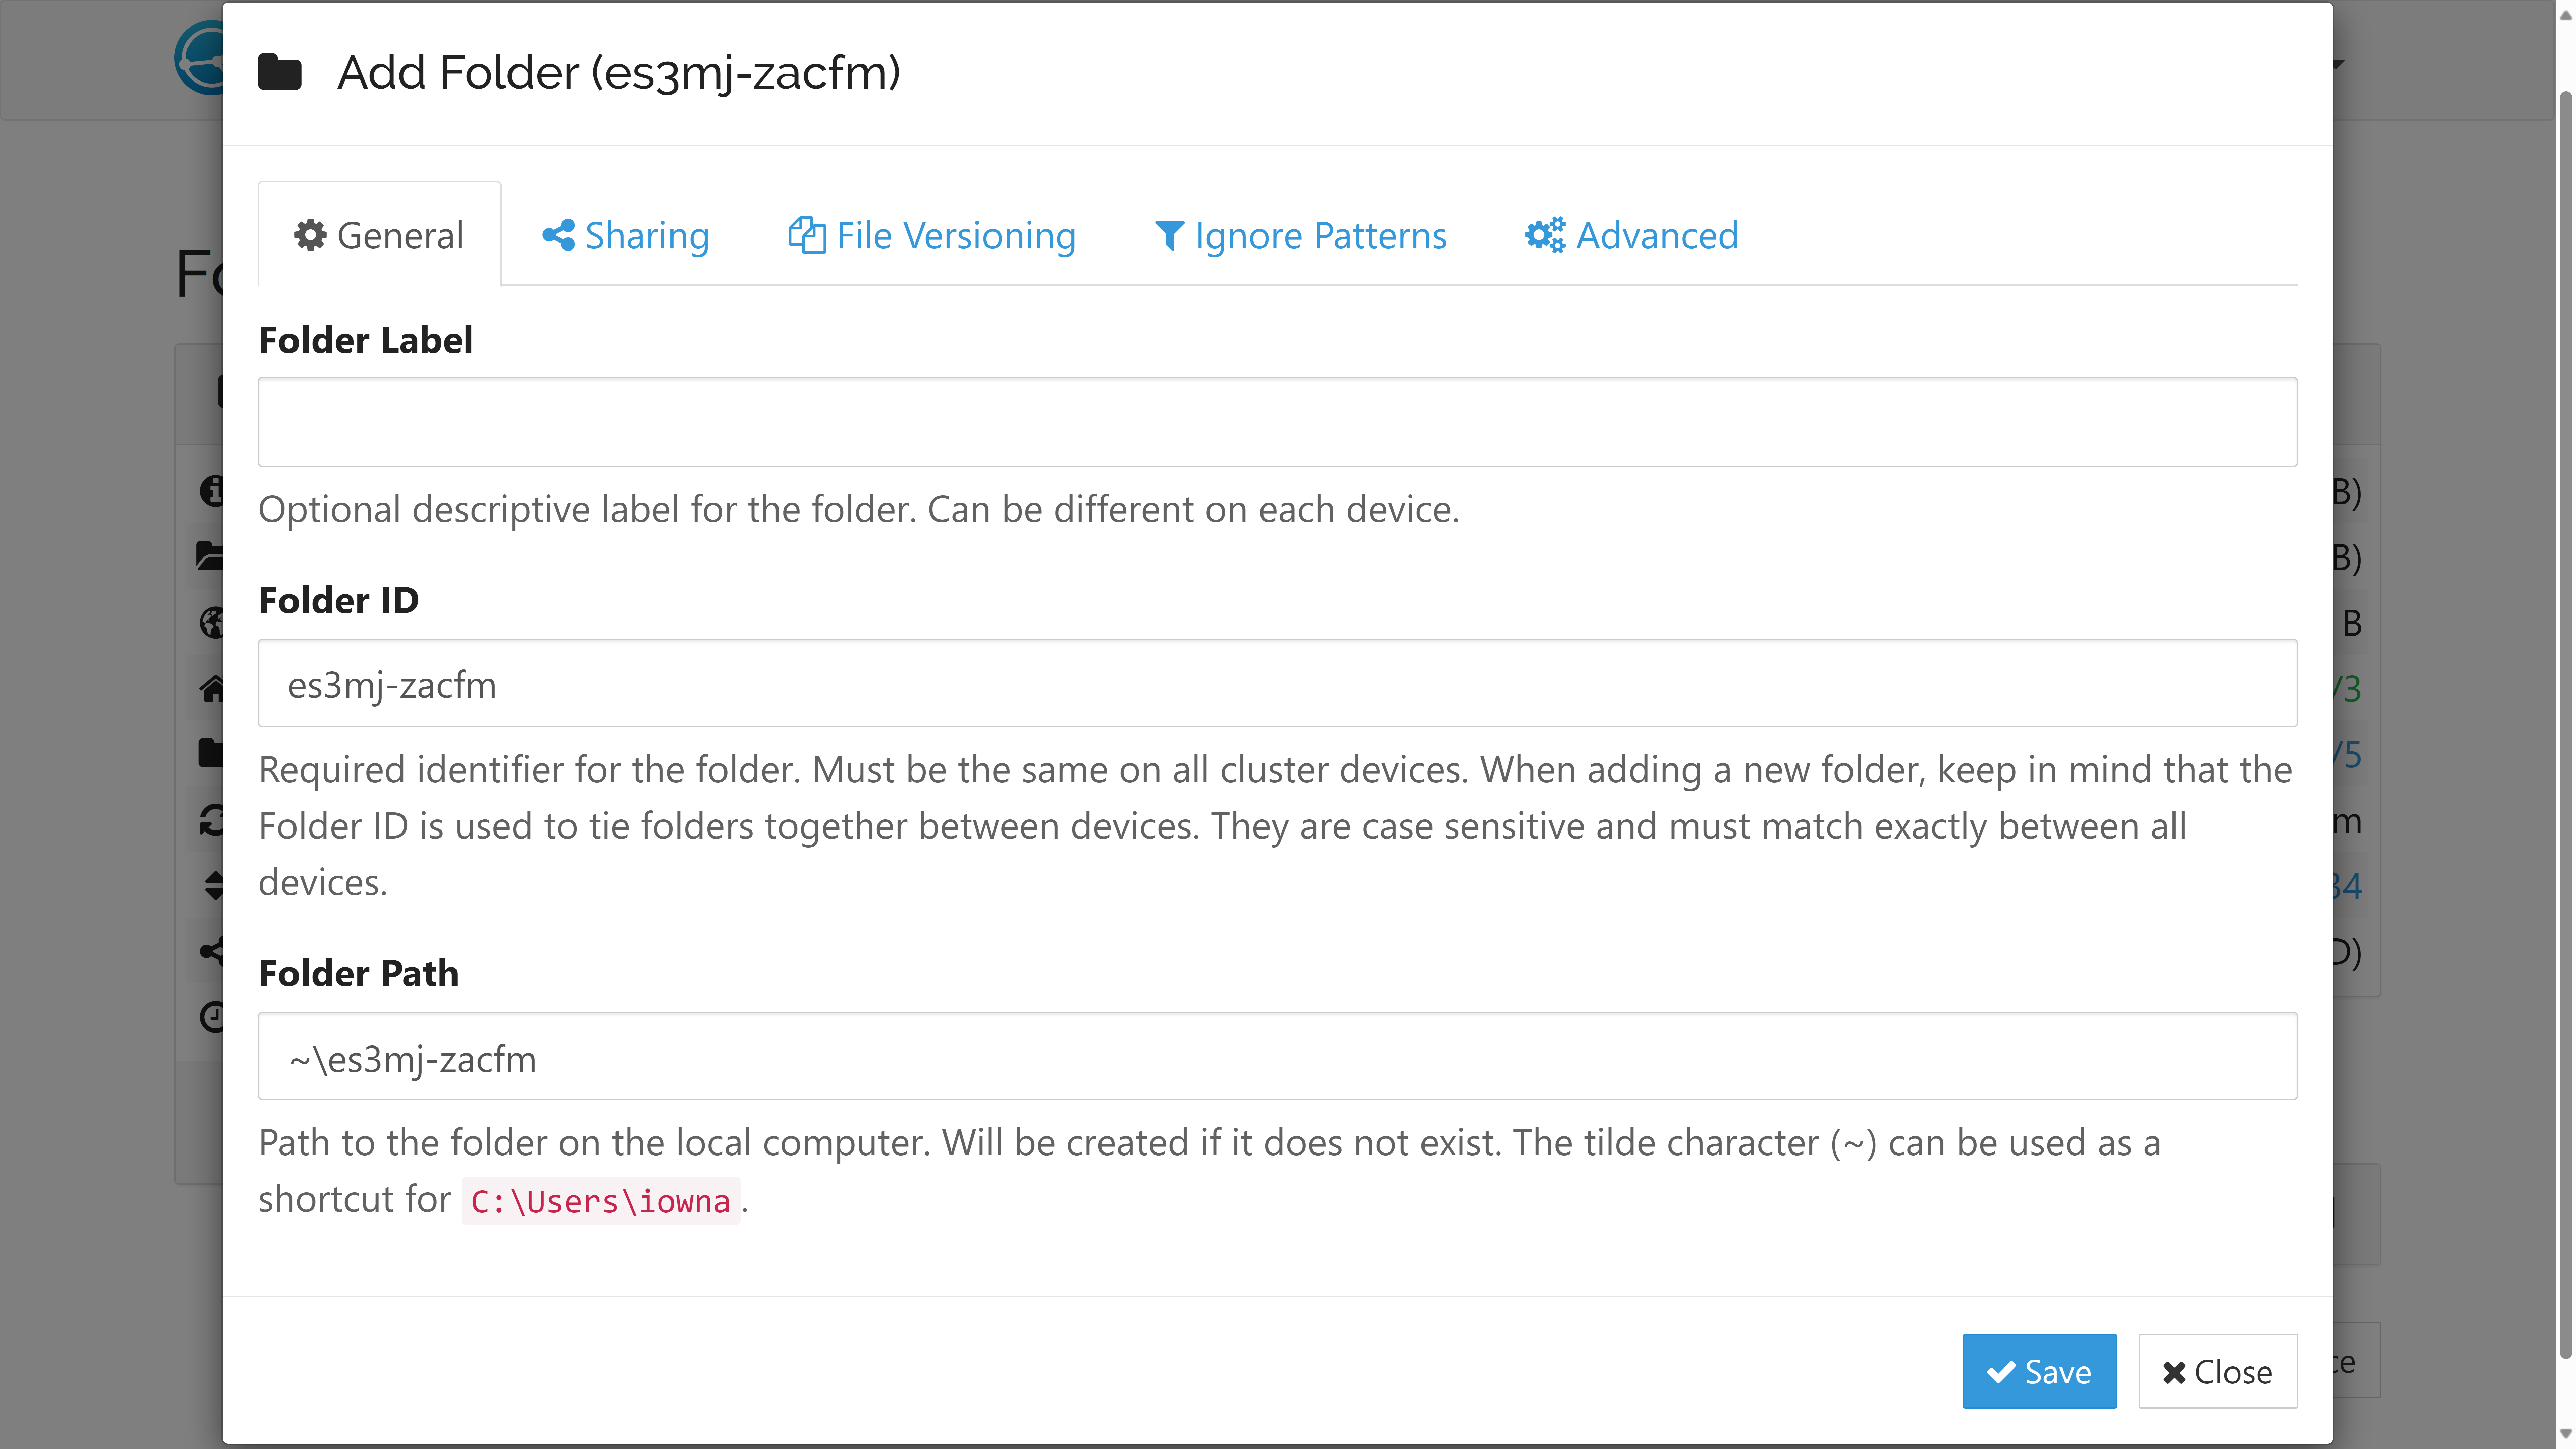Click the Sharing icon tab
Image resolution: width=2576 pixels, height=1449 pixels.
click(626, 233)
